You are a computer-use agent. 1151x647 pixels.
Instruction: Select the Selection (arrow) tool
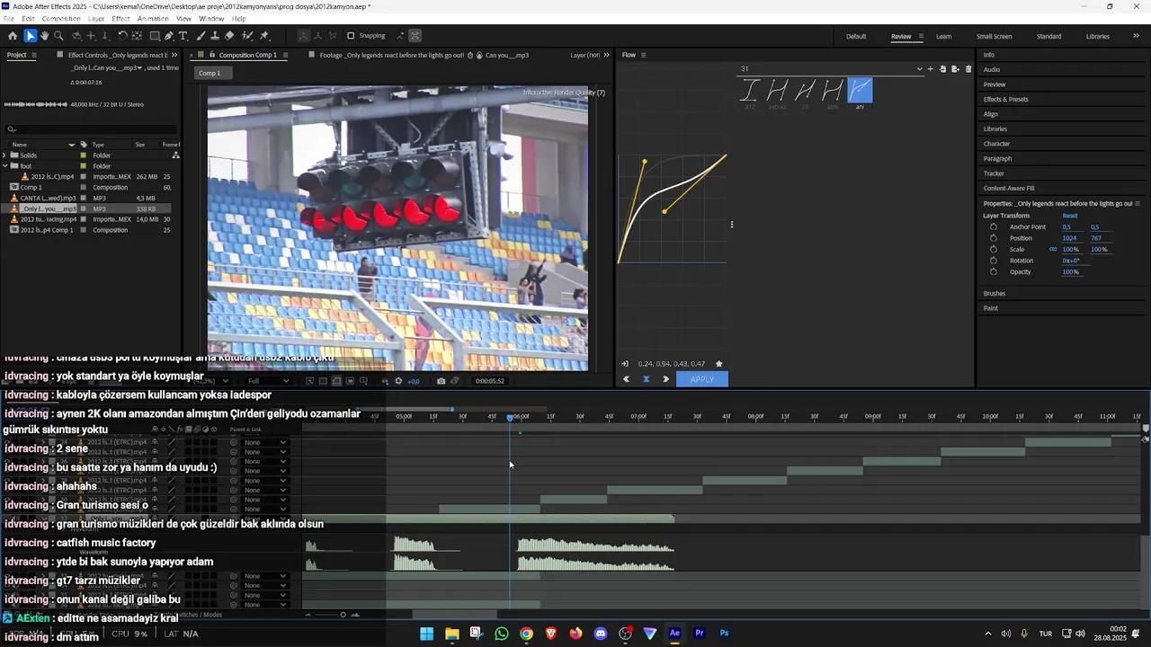31,36
